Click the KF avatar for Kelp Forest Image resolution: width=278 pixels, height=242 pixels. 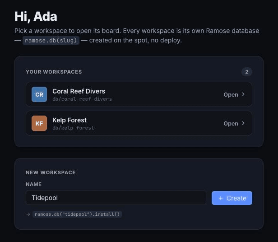[39, 123]
